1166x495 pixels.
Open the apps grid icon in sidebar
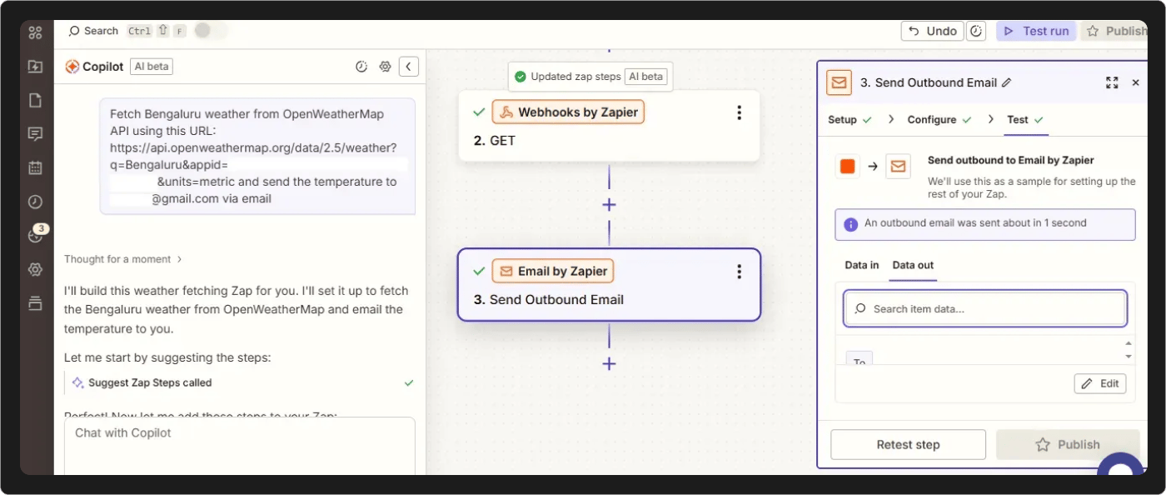[35, 33]
